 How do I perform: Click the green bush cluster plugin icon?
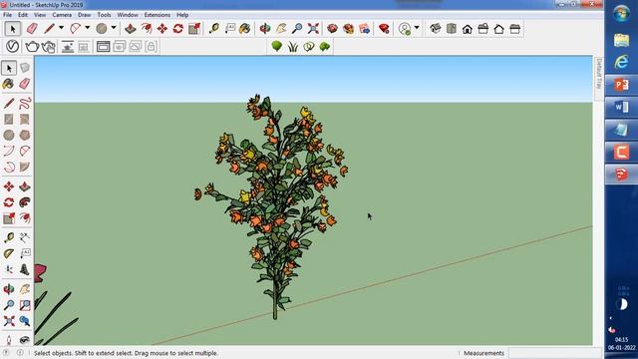click(x=325, y=47)
